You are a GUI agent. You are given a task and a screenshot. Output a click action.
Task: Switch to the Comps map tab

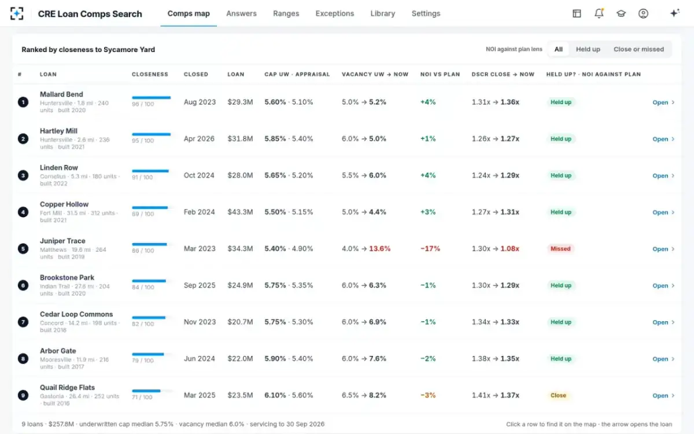(189, 13)
